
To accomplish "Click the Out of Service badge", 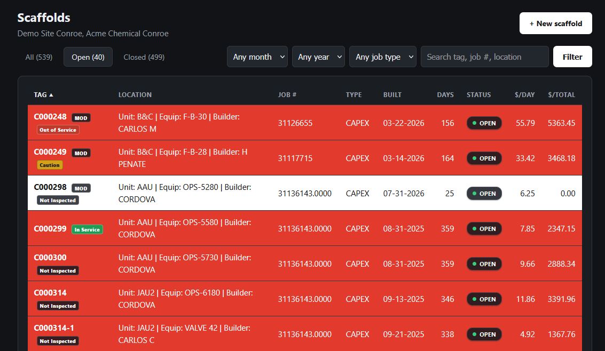I will (x=58, y=130).
